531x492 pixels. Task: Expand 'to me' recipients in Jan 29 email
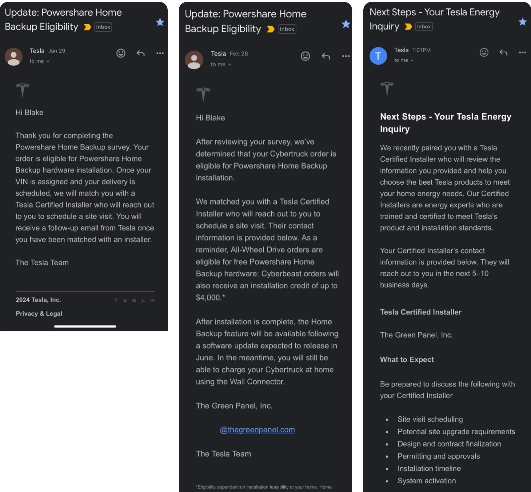click(x=39, y=61)
